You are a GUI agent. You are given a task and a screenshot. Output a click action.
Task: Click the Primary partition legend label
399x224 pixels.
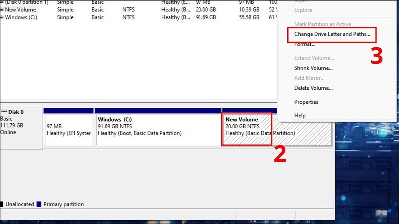[x=64, y=204]
